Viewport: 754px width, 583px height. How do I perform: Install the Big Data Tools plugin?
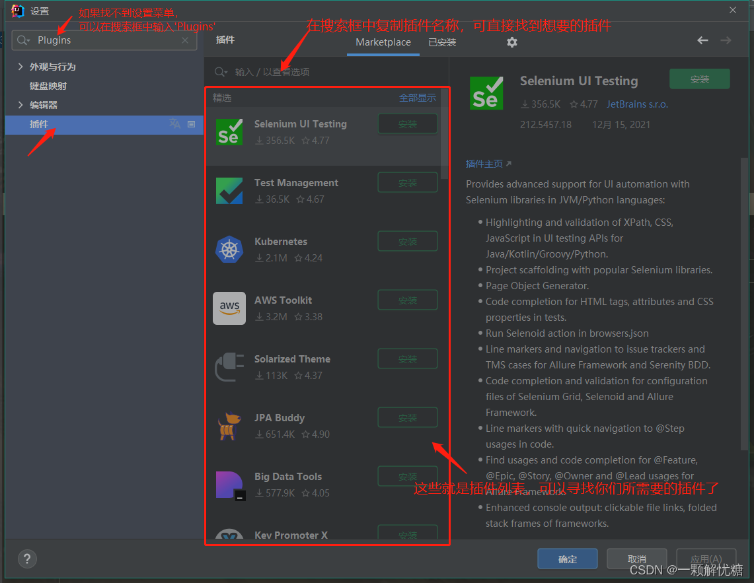[408, 476]
